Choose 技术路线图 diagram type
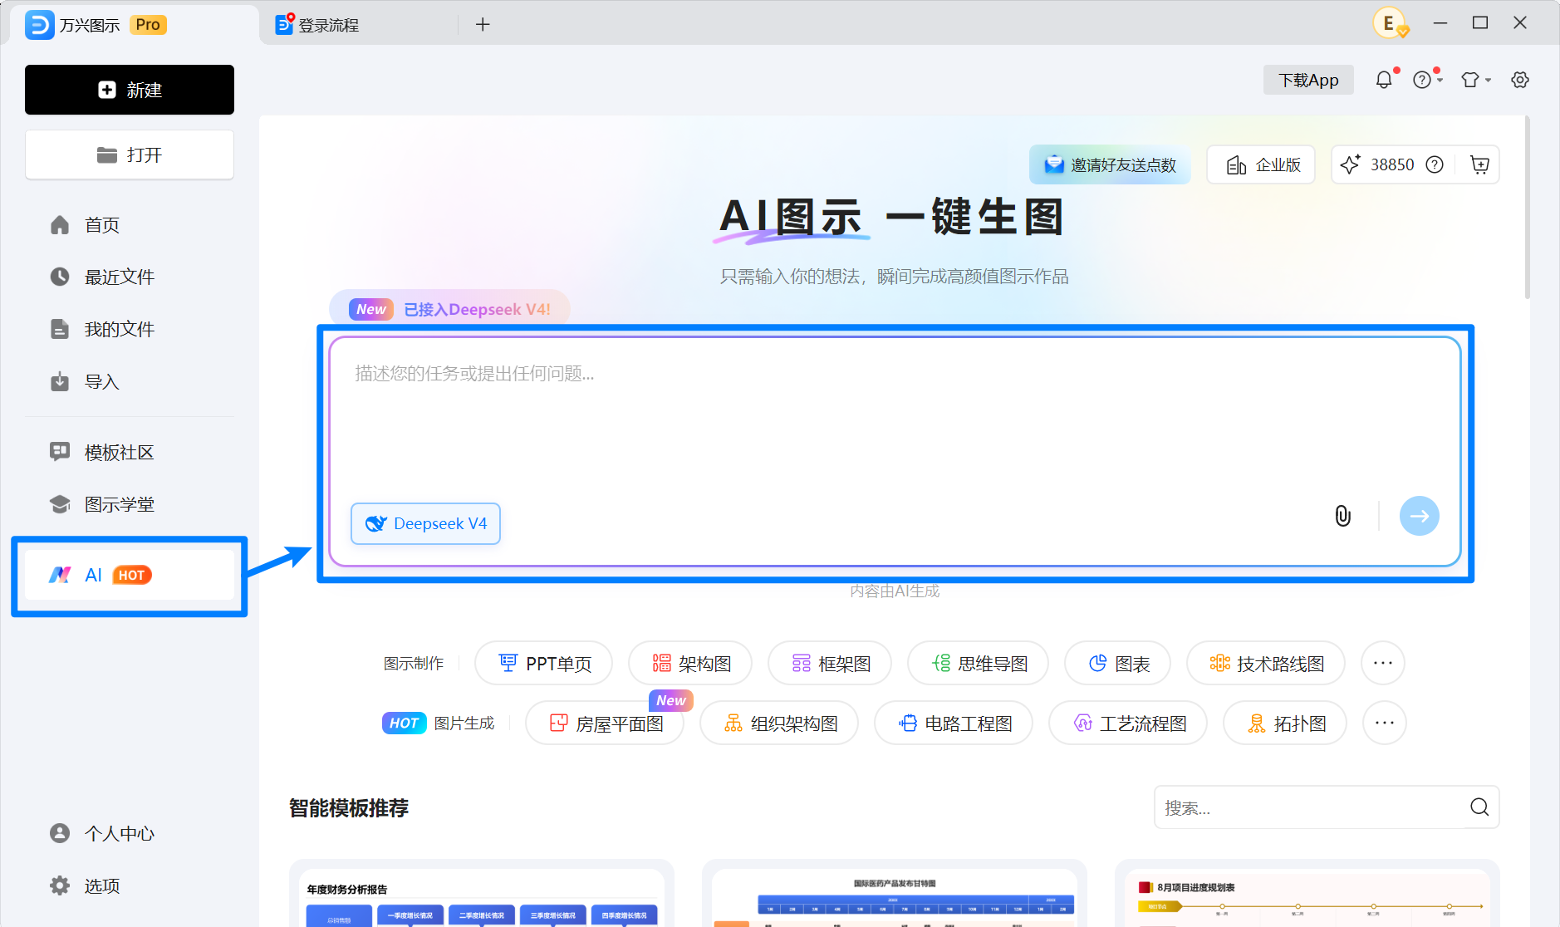Viewport: 1560px width, 927px height. coord(1266,663)
